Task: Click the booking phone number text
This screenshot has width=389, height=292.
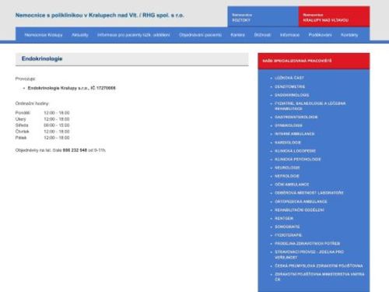Action: (x=75, y=150)
